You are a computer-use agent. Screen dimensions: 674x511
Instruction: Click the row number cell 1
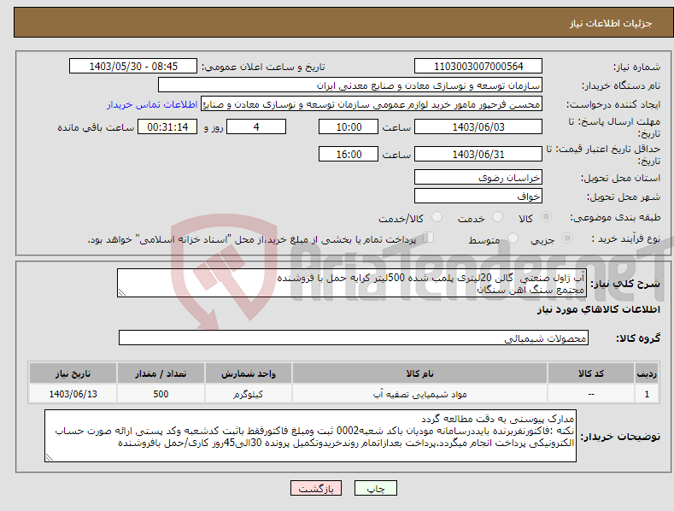pos(647,394)
